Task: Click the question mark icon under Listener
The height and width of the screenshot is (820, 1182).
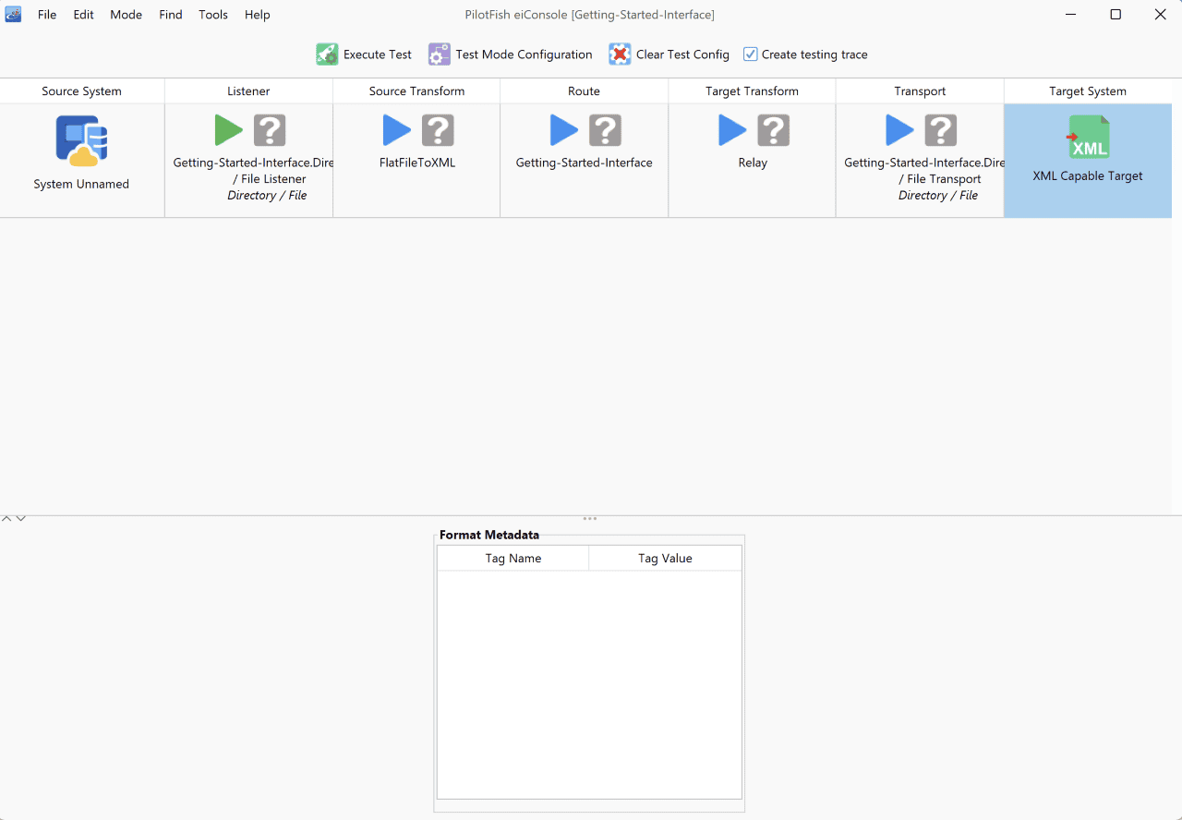Action: pyautogui.click(x=270, y=130)
